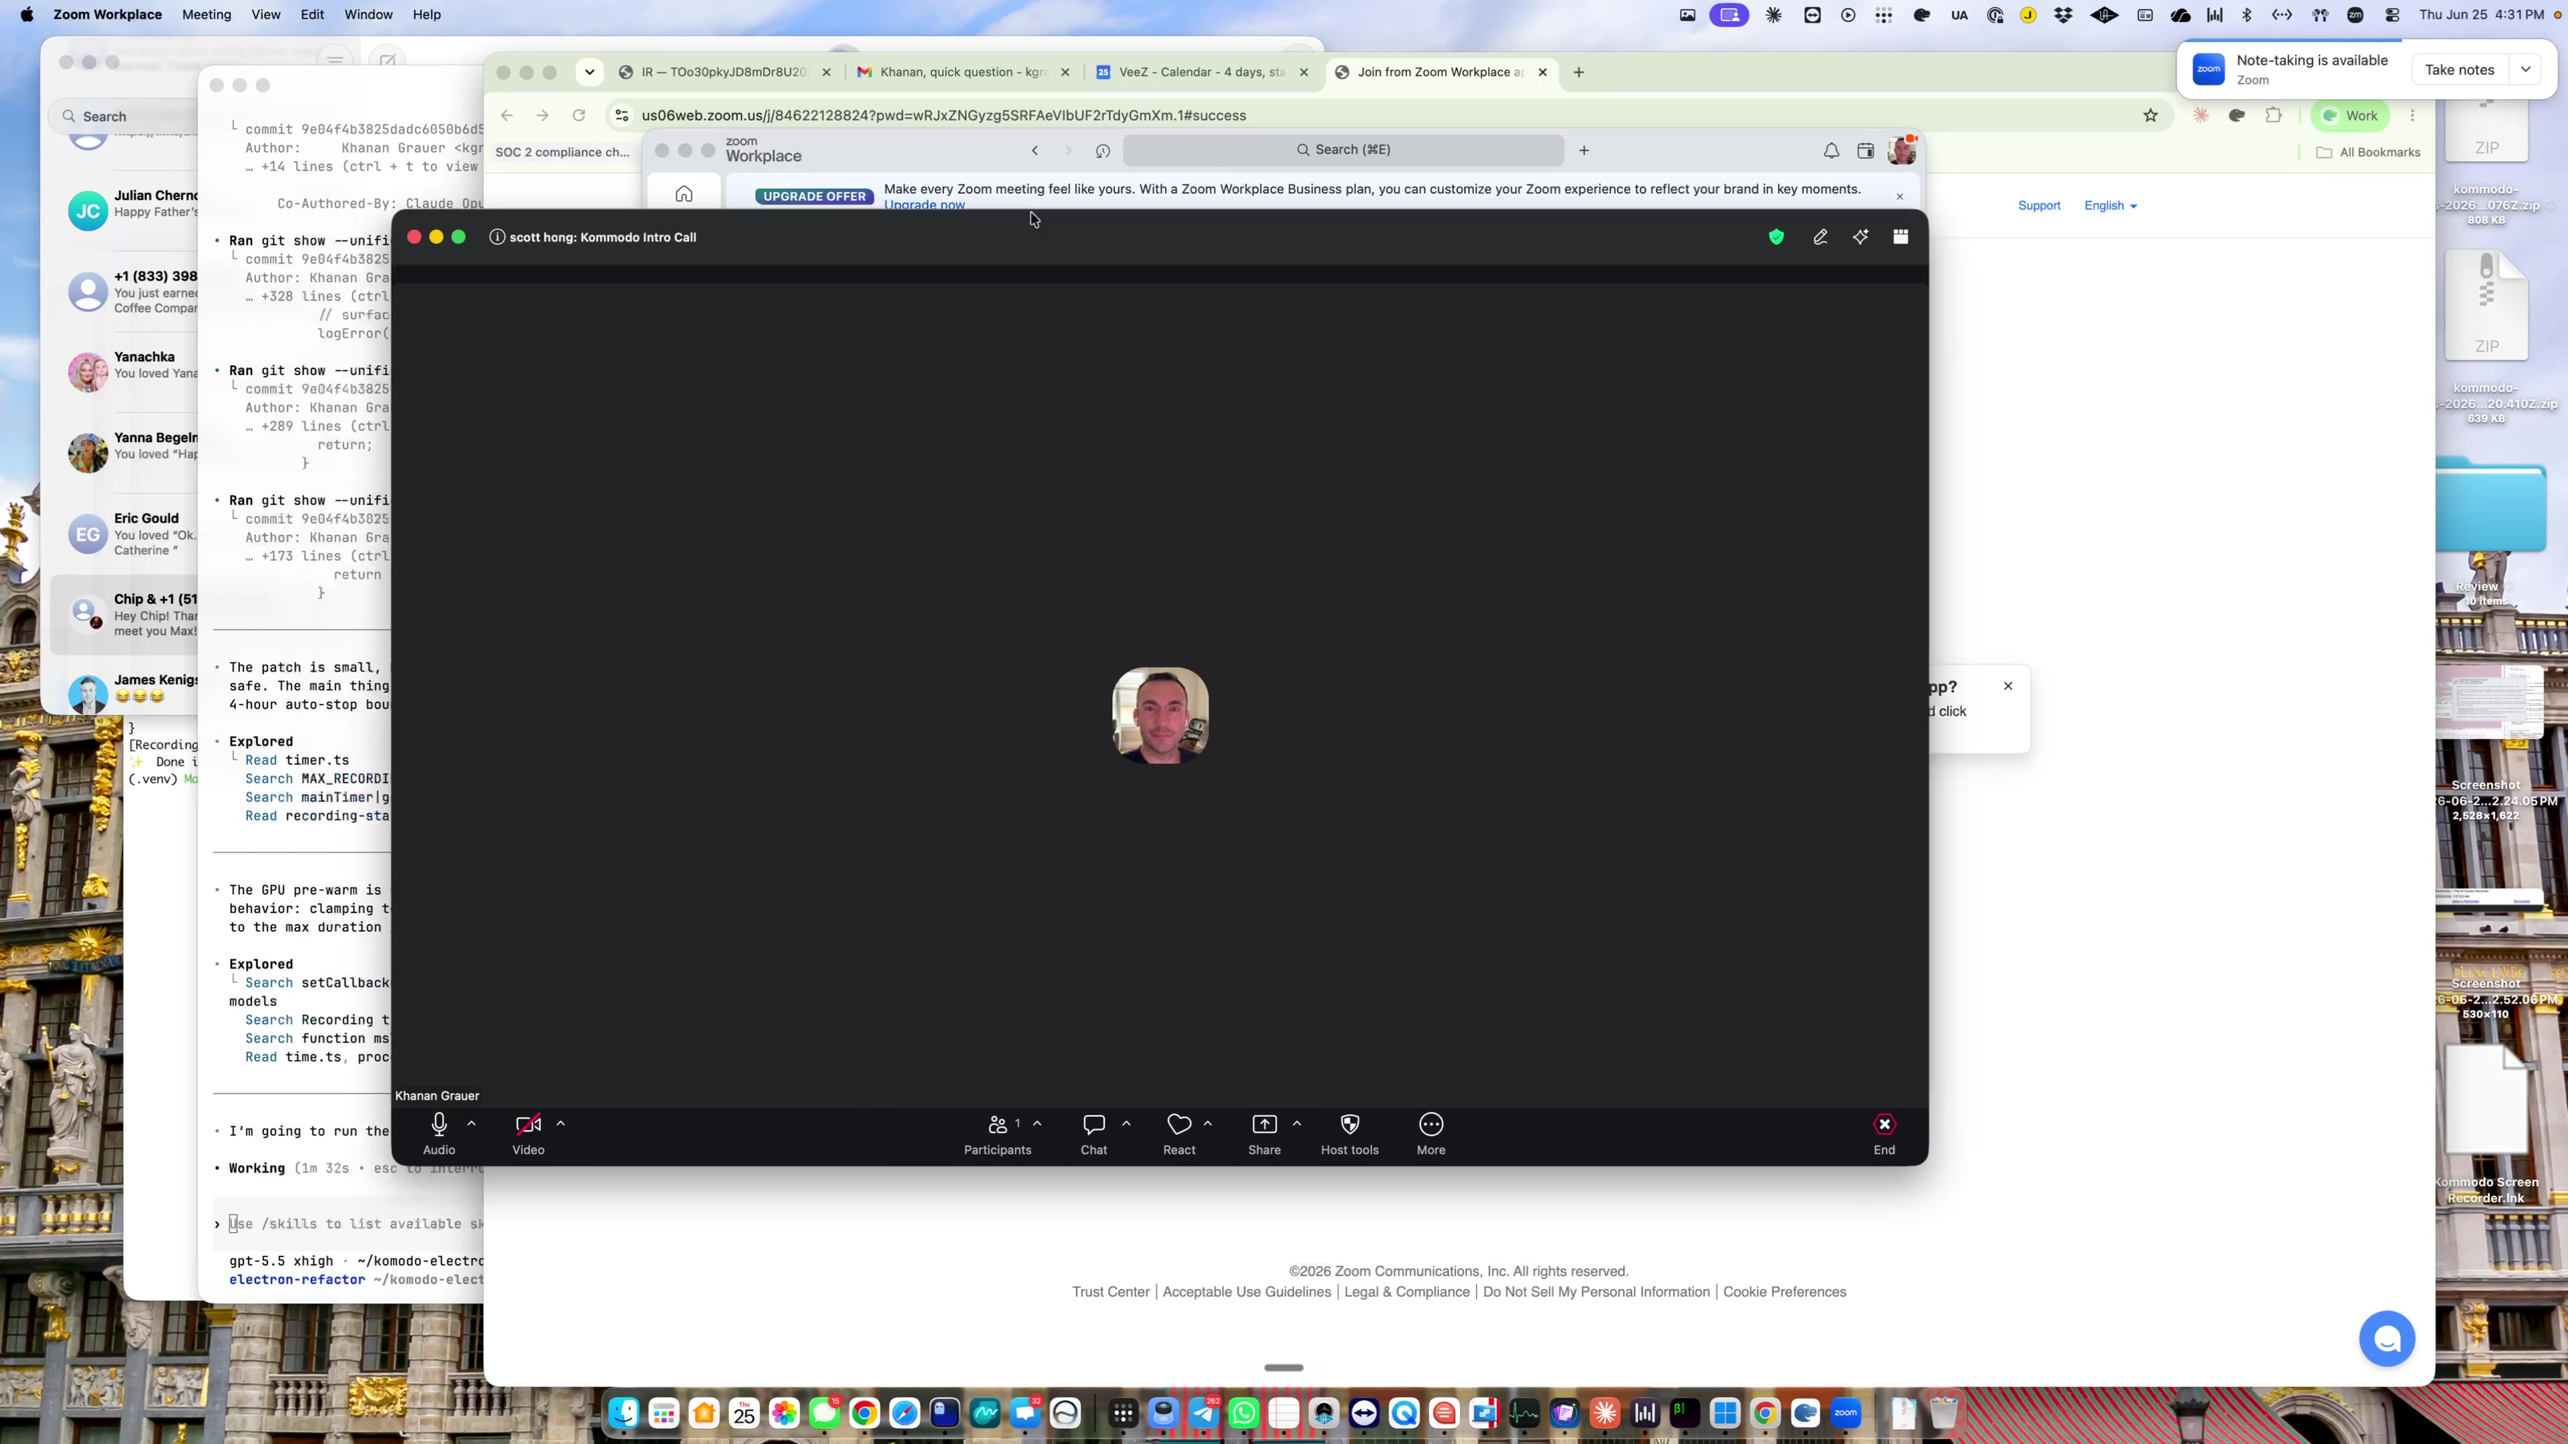Image resolution: width=2568 pixels, height=1444 pixels.
Task: Open Acceptable Use Guidelines footer link
Action: click(1246, 1292)
